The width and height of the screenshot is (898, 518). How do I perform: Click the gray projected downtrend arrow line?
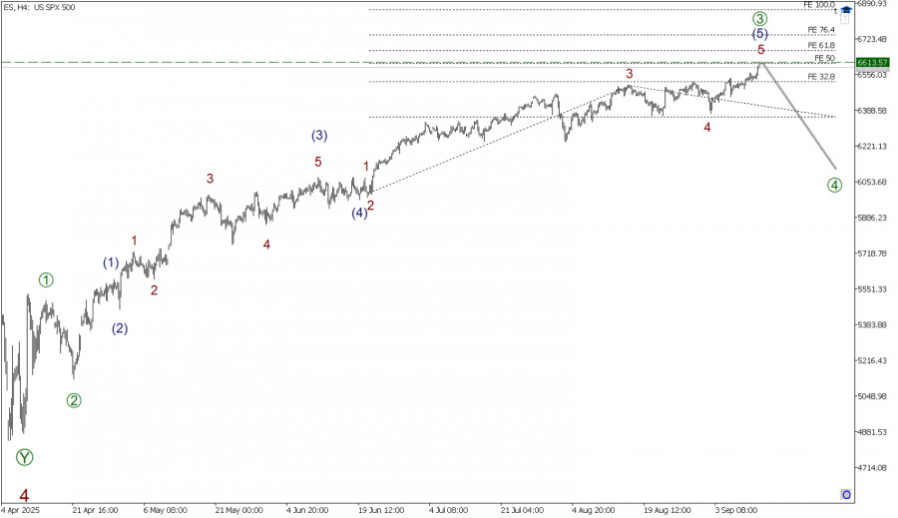point(800,118)
